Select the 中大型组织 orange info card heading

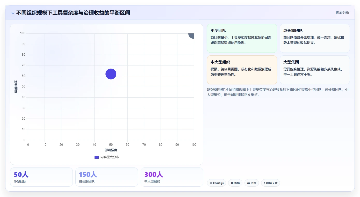[220, 62]
